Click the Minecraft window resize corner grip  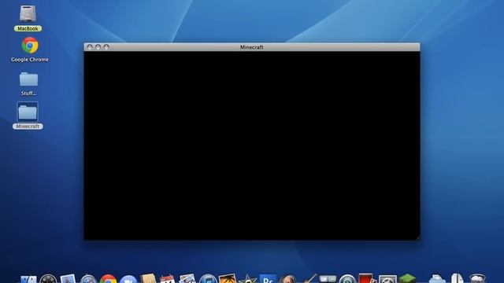point(417,237)
